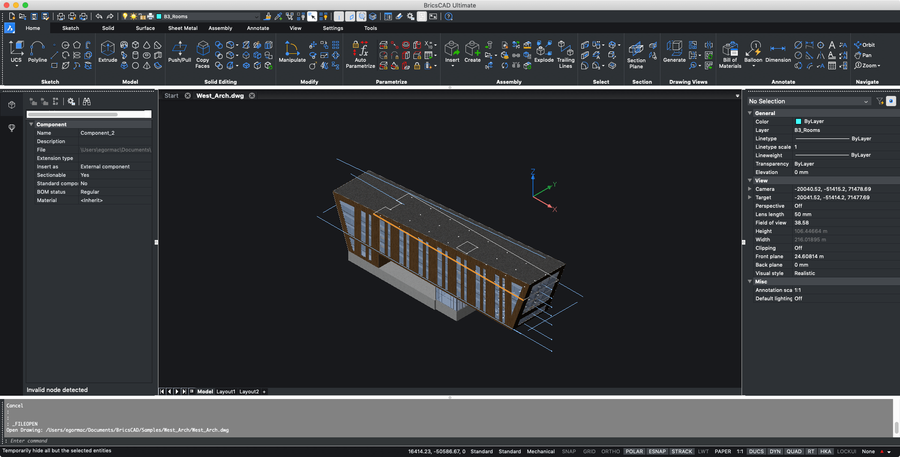Screen dimensions: 900x457
Task: Enable SNAP in the status bar
Action: tap(569, 451)
